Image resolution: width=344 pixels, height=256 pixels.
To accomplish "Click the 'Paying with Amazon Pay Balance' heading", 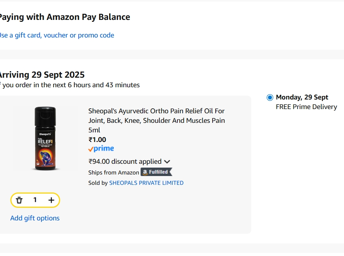I will [65, 17].
